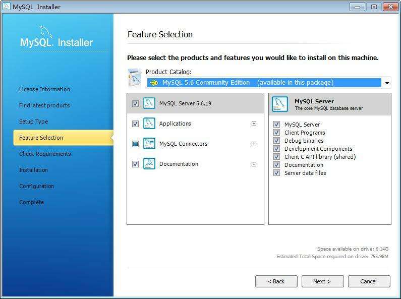Toggle the Applications checkbox
This screenshot has width=401, height=299.
(x=135, y=124)
